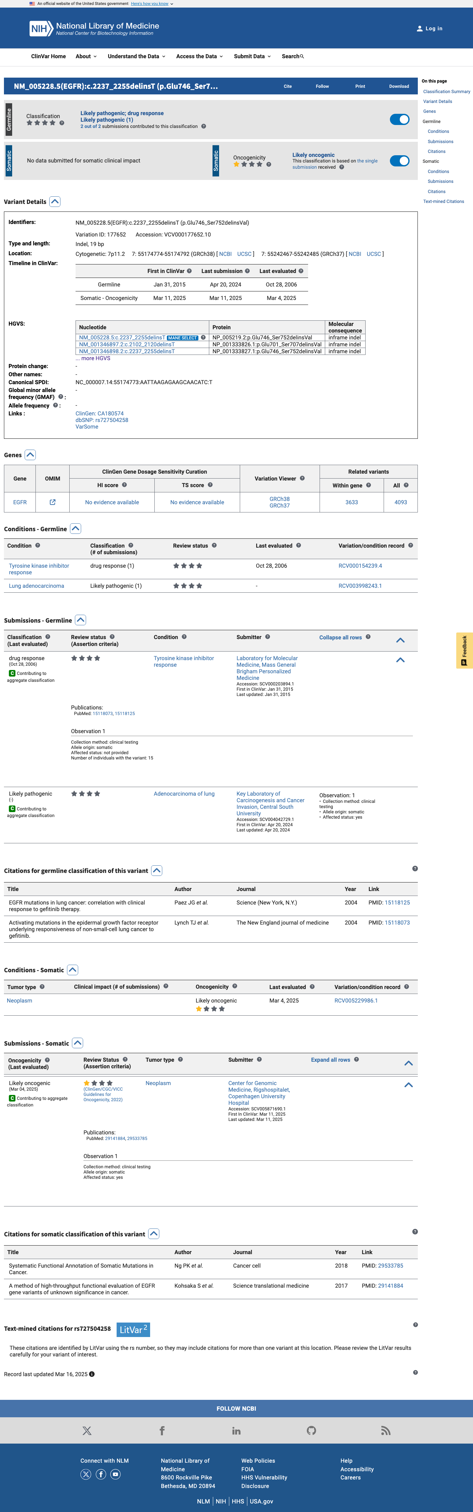Open the OMIM external link icon for EGFR
This screenshot has width=473, height=1512.
click(x=53, y=503)
